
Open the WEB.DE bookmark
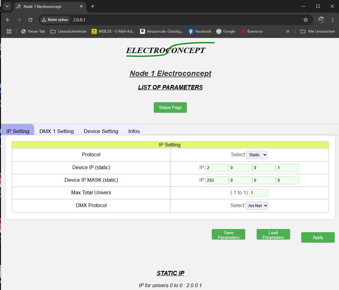click(x=113, y=31)
